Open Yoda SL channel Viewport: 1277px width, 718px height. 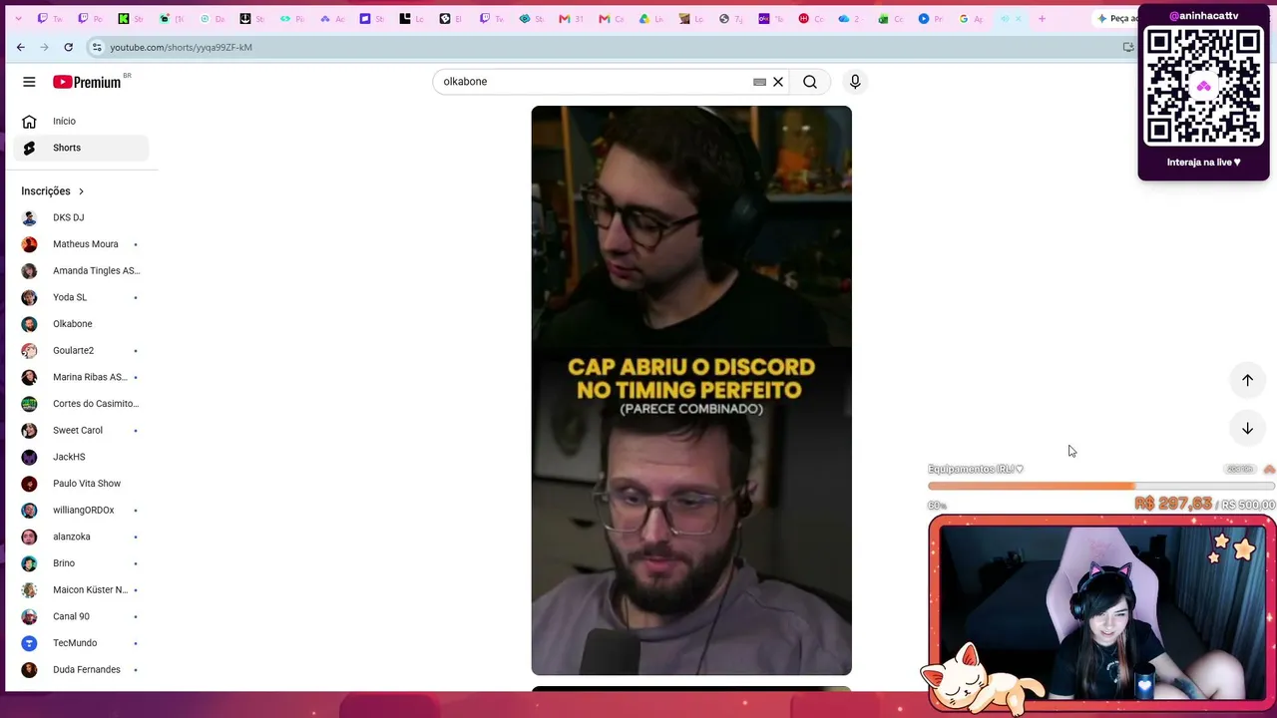[82, 297]
